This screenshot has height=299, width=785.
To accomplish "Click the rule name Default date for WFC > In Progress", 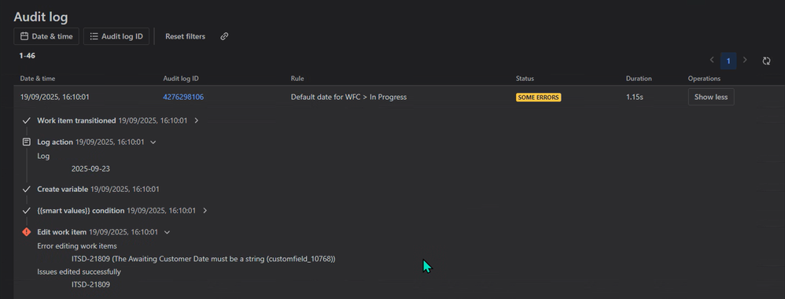I will tap(348, 97).
